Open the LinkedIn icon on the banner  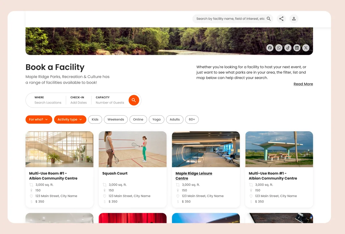297,48
